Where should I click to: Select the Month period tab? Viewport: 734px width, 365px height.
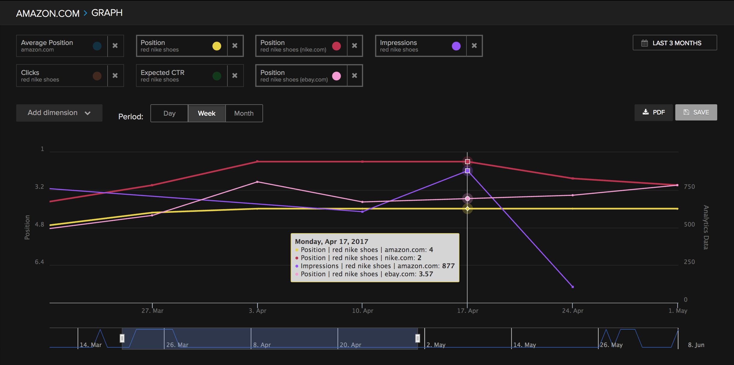tap(243, 113)
